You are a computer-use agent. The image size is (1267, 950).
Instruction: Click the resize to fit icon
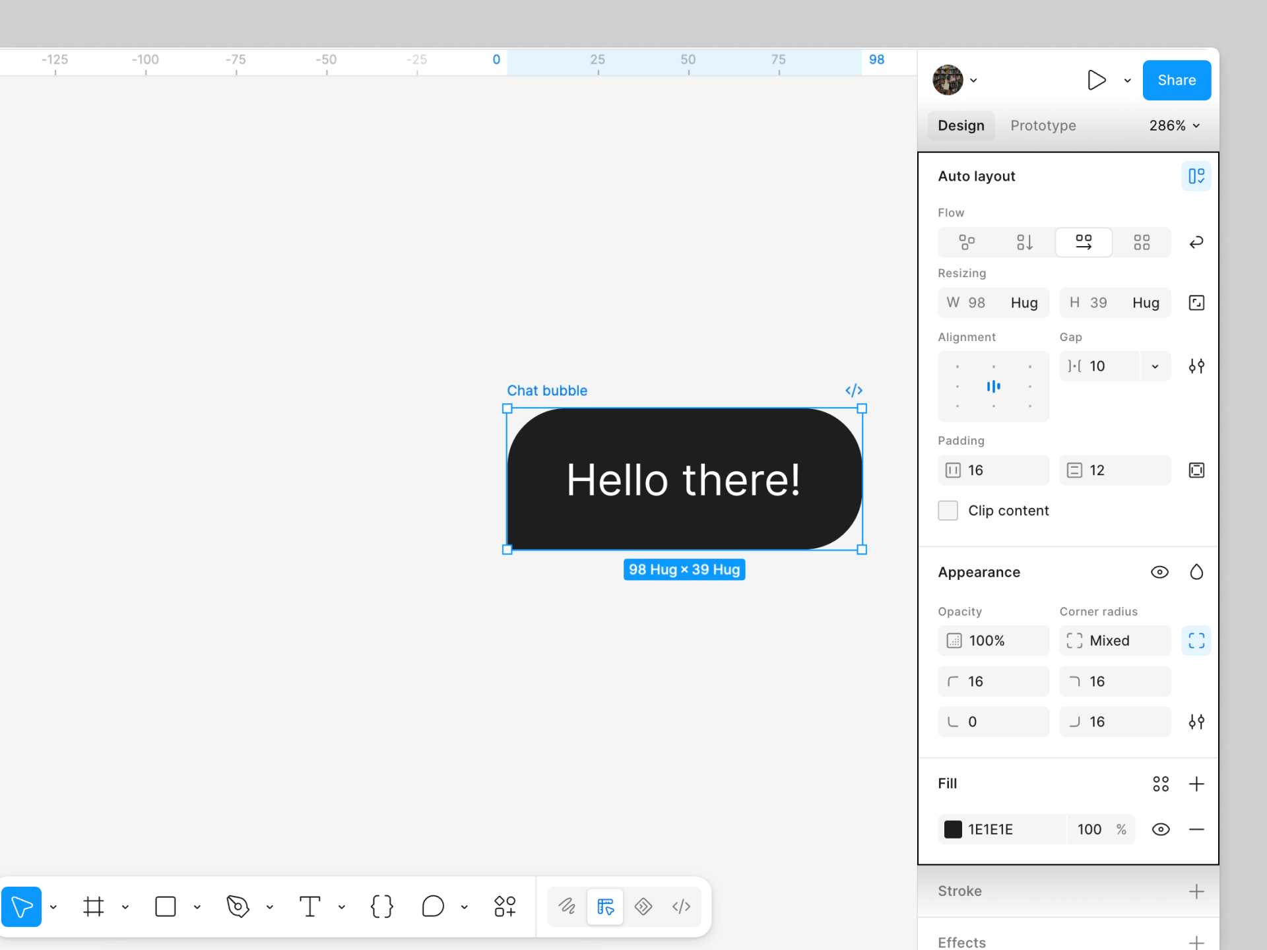(1196, 303)
